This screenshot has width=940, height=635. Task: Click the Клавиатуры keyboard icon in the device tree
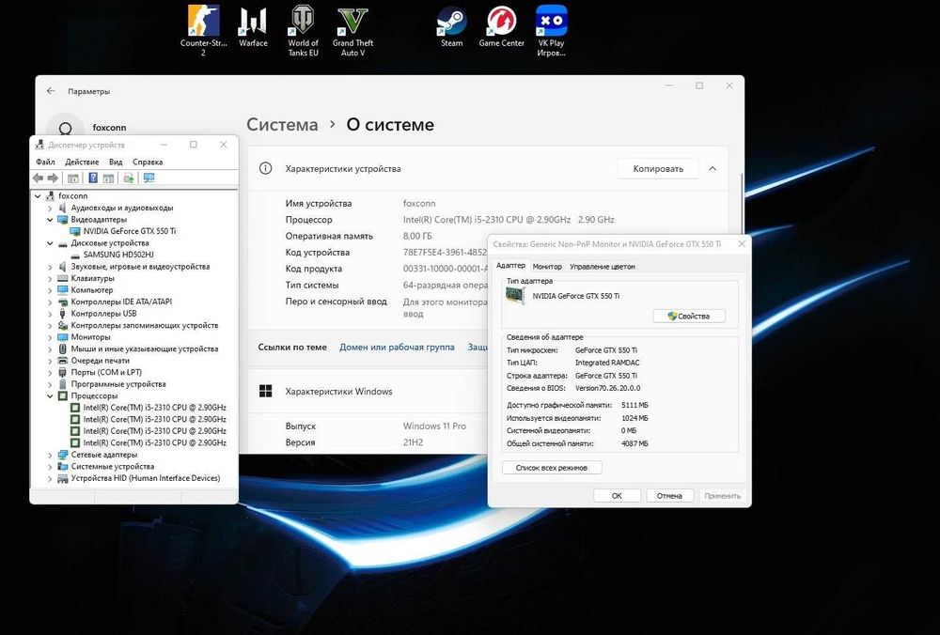click(62, 279)
